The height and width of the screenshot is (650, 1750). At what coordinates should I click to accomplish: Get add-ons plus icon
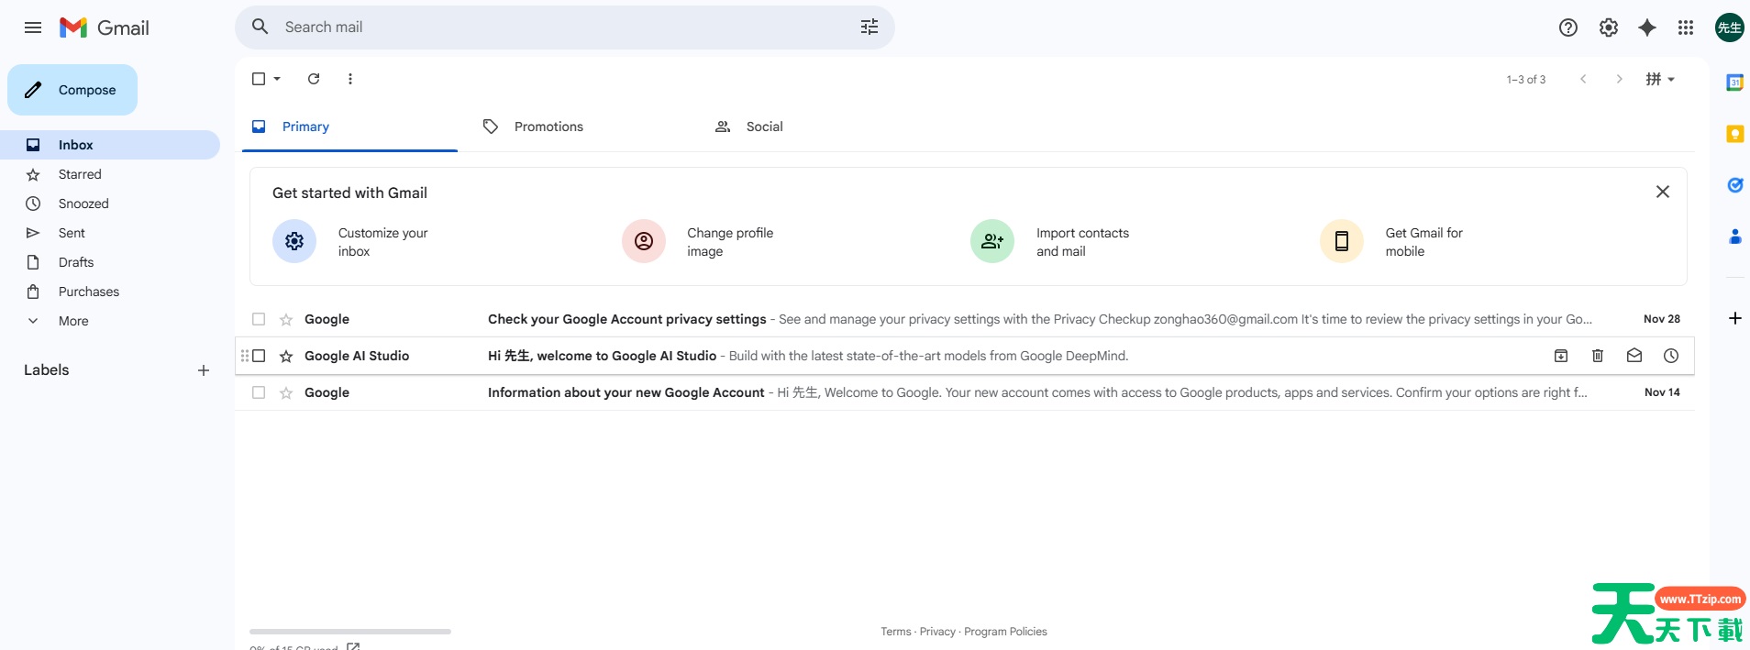pyautogui.click(x=1734, y=318)
